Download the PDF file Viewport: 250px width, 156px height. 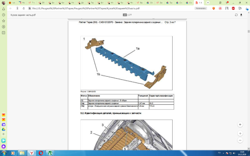pyautogui.click(x=241, y=15)
